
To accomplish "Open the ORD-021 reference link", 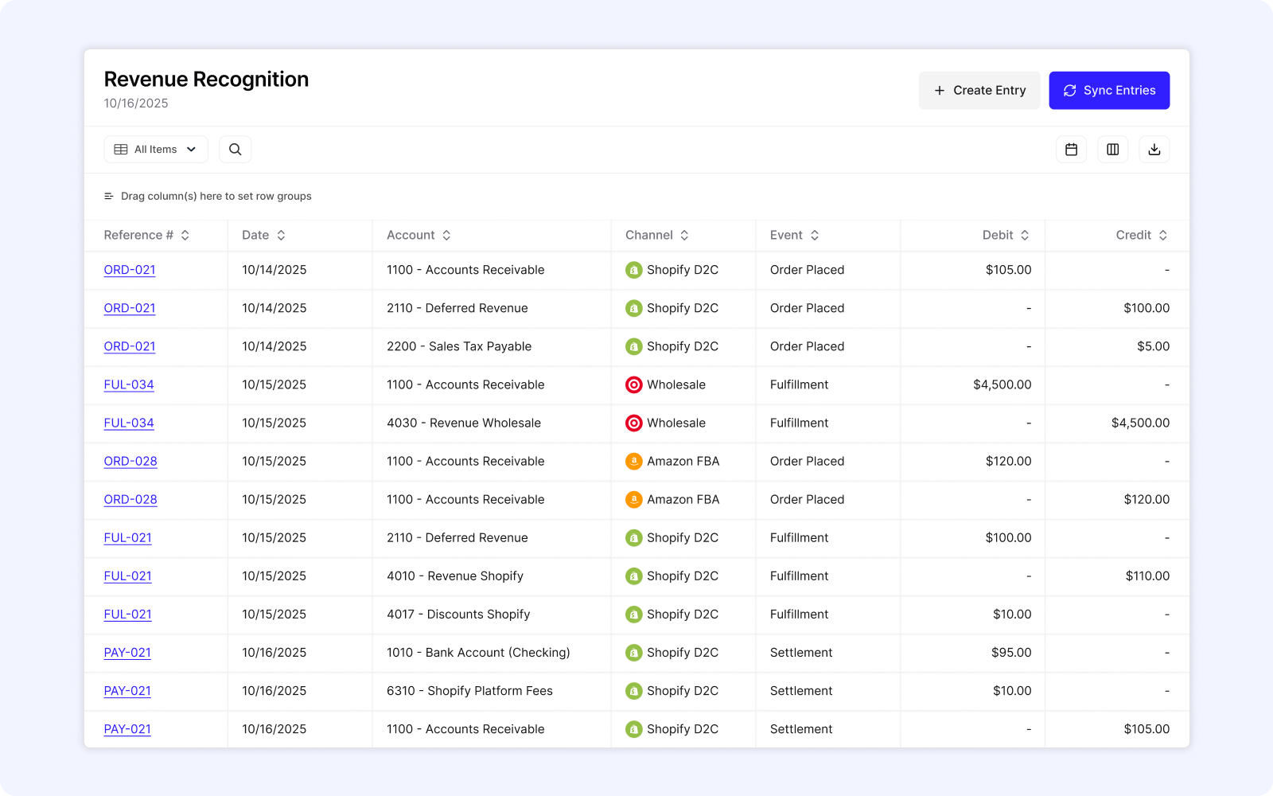I will (x=129, y=270).
